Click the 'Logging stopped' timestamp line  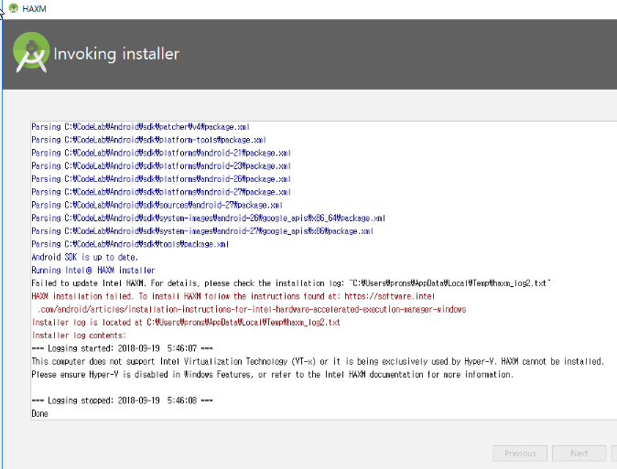(x=123, y=400)
